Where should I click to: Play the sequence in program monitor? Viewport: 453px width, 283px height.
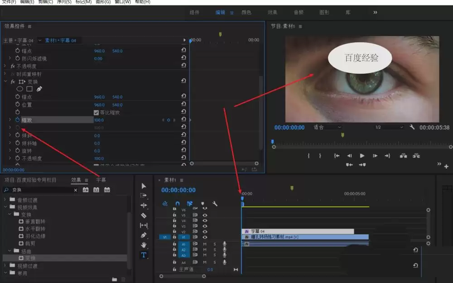[x=362, y=155]
